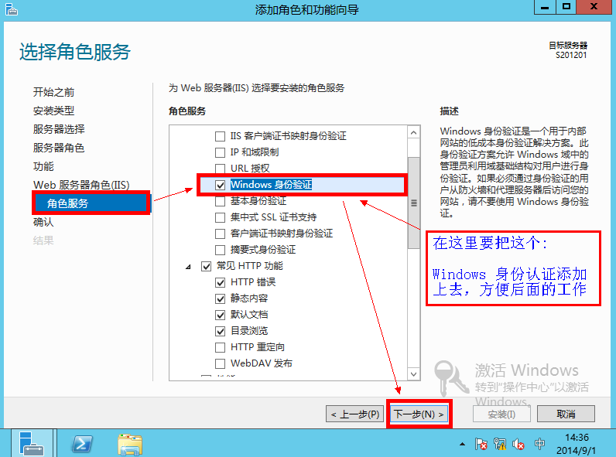Screen dimensions: 616x457
Task: Uncheck the Windows 身份验证 checkbox
Action: click(x=220, y=185)
